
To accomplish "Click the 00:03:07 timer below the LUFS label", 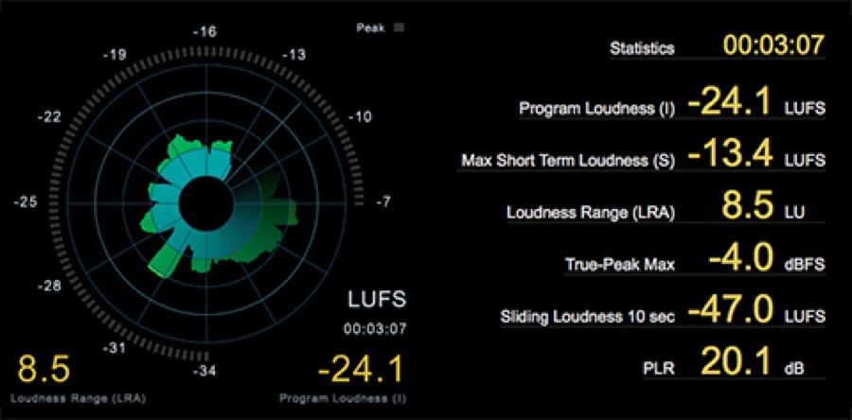I will click(374, 329).
